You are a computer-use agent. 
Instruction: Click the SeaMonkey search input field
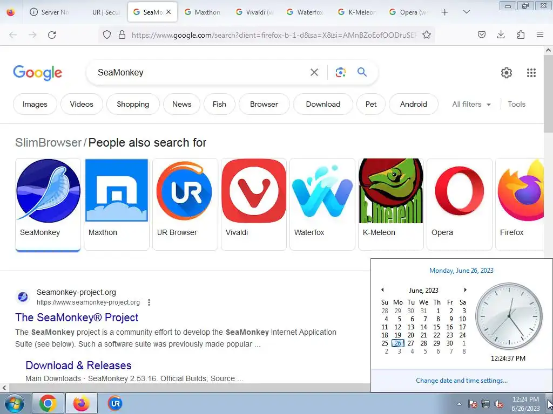click(x=201, y=72)
